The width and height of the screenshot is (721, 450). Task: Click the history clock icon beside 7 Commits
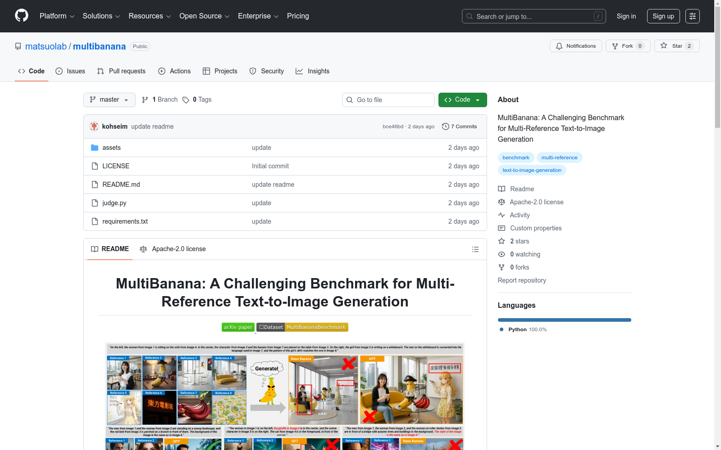(446, 126)
